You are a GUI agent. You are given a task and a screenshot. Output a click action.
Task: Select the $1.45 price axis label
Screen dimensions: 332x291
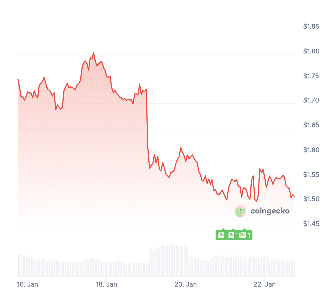pos(311,224)
